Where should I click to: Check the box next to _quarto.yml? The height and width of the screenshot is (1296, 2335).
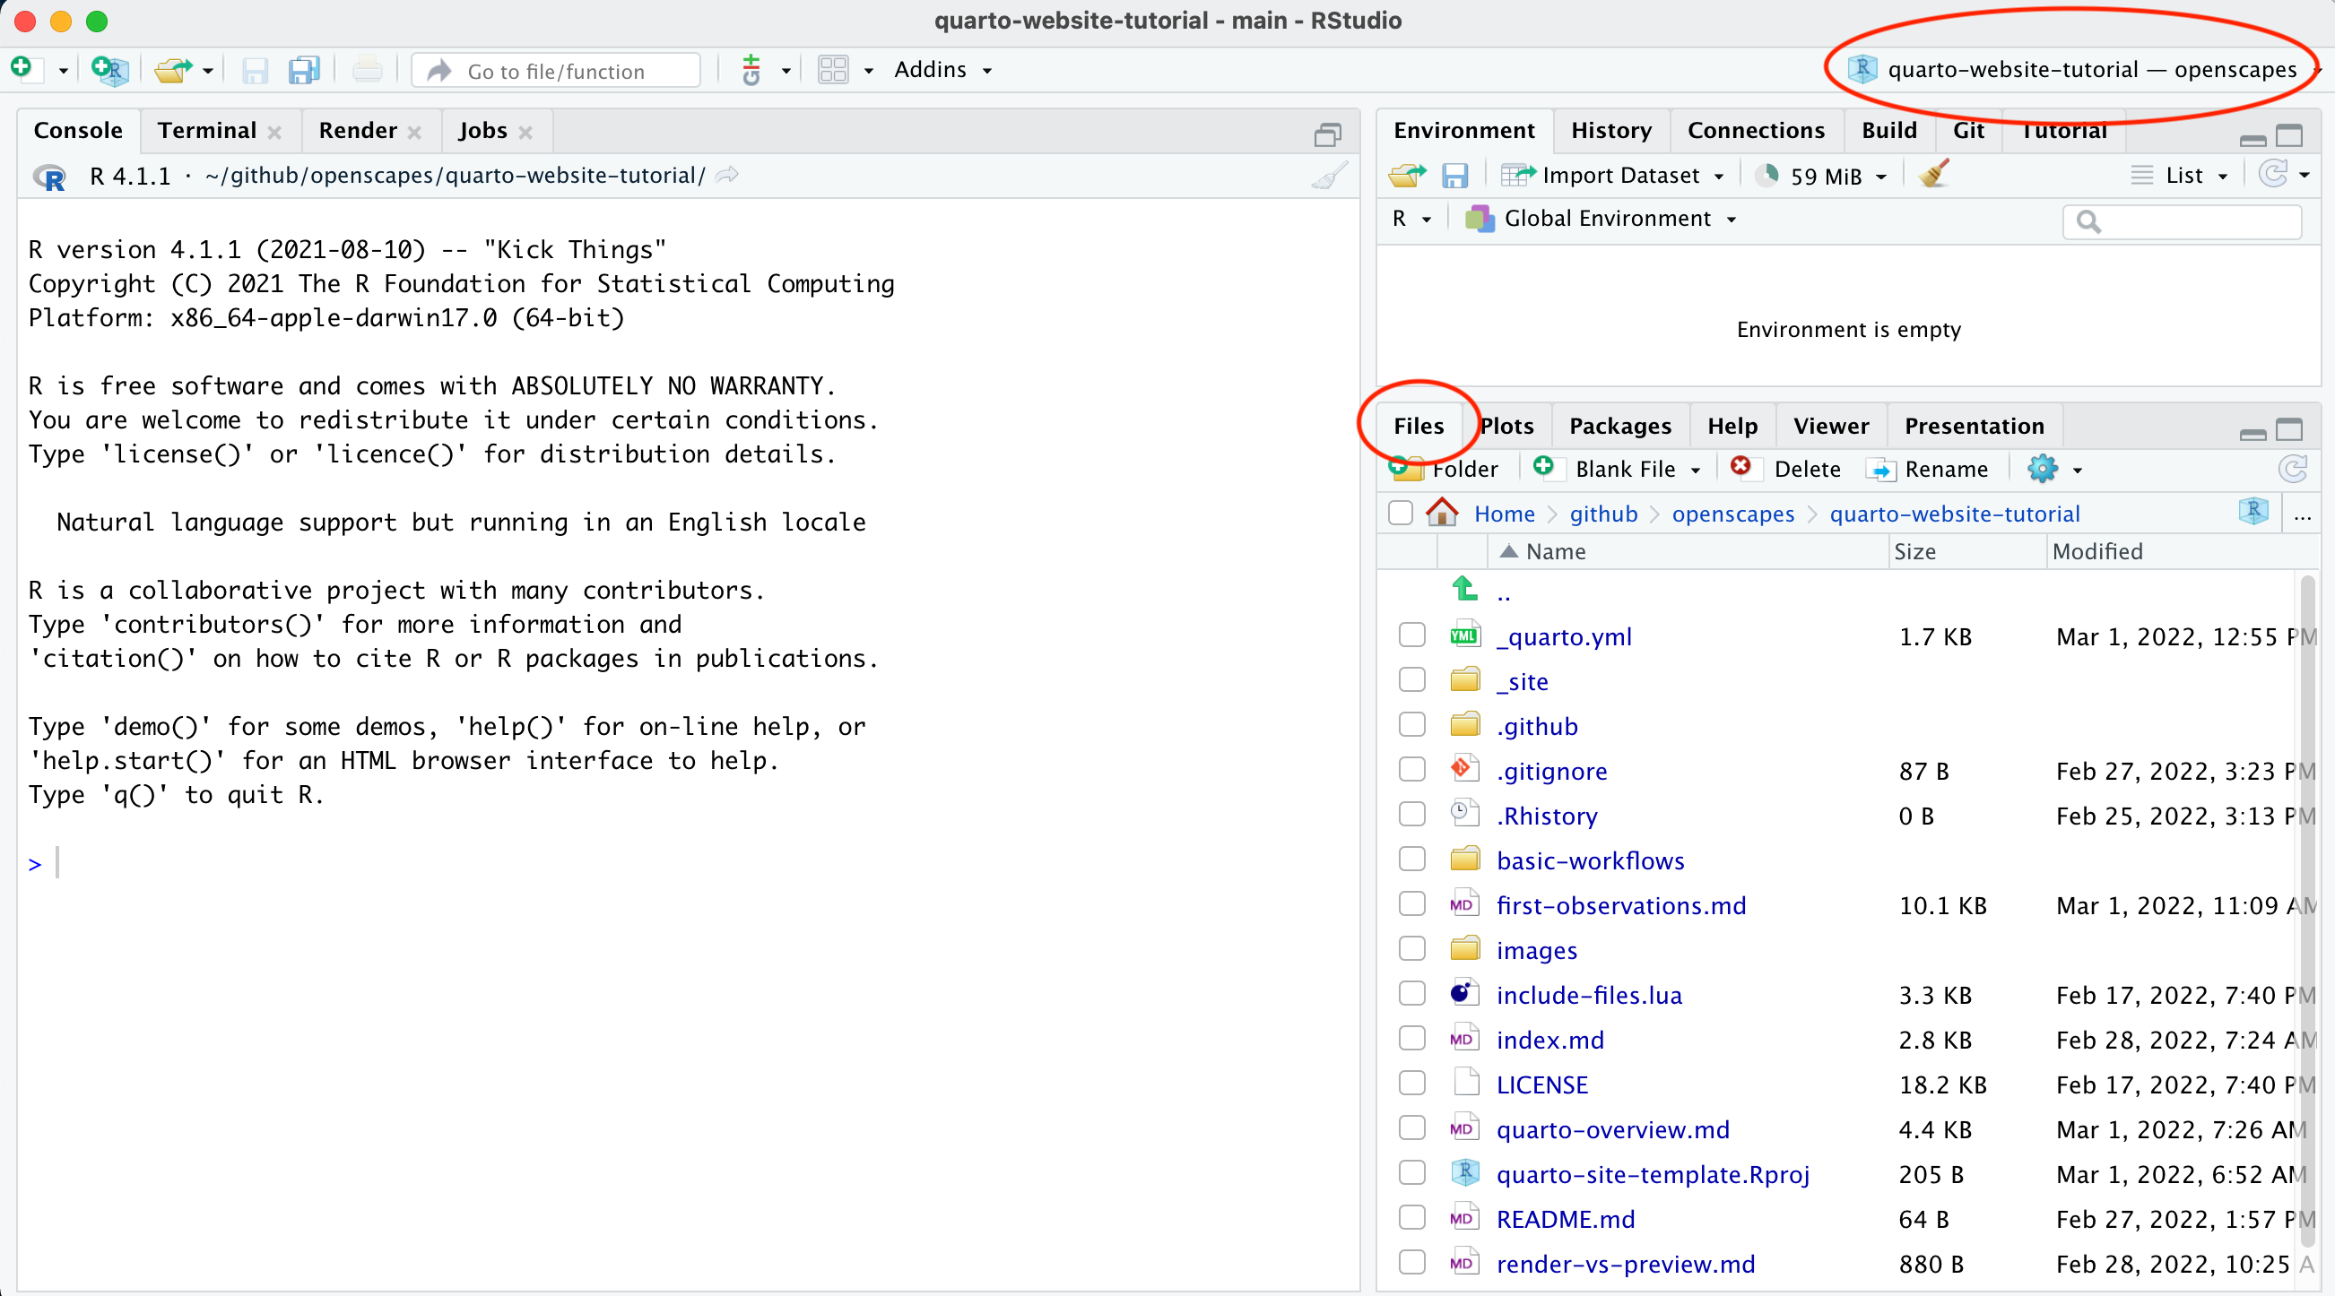point(1411,635)
